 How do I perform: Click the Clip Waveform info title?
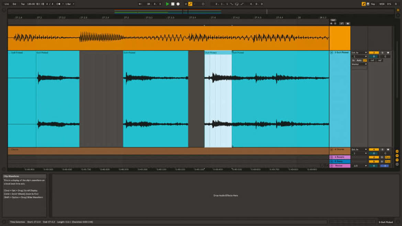[x=11, y=176]
